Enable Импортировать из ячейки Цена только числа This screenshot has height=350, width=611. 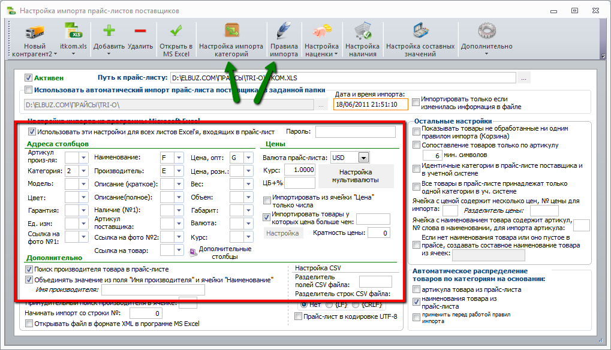coord(267,201)
